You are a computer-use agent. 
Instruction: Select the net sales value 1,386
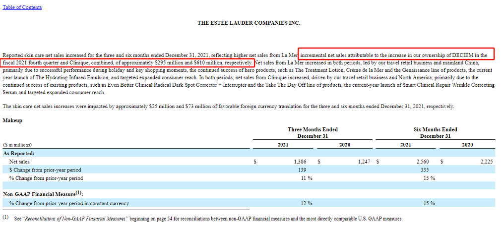tap(300, 162)
